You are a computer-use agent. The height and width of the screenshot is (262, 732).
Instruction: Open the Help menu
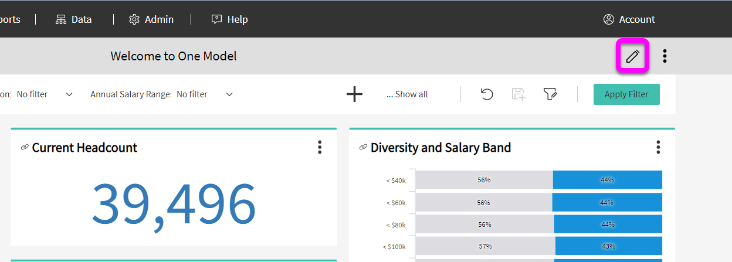tap(229, 19)
